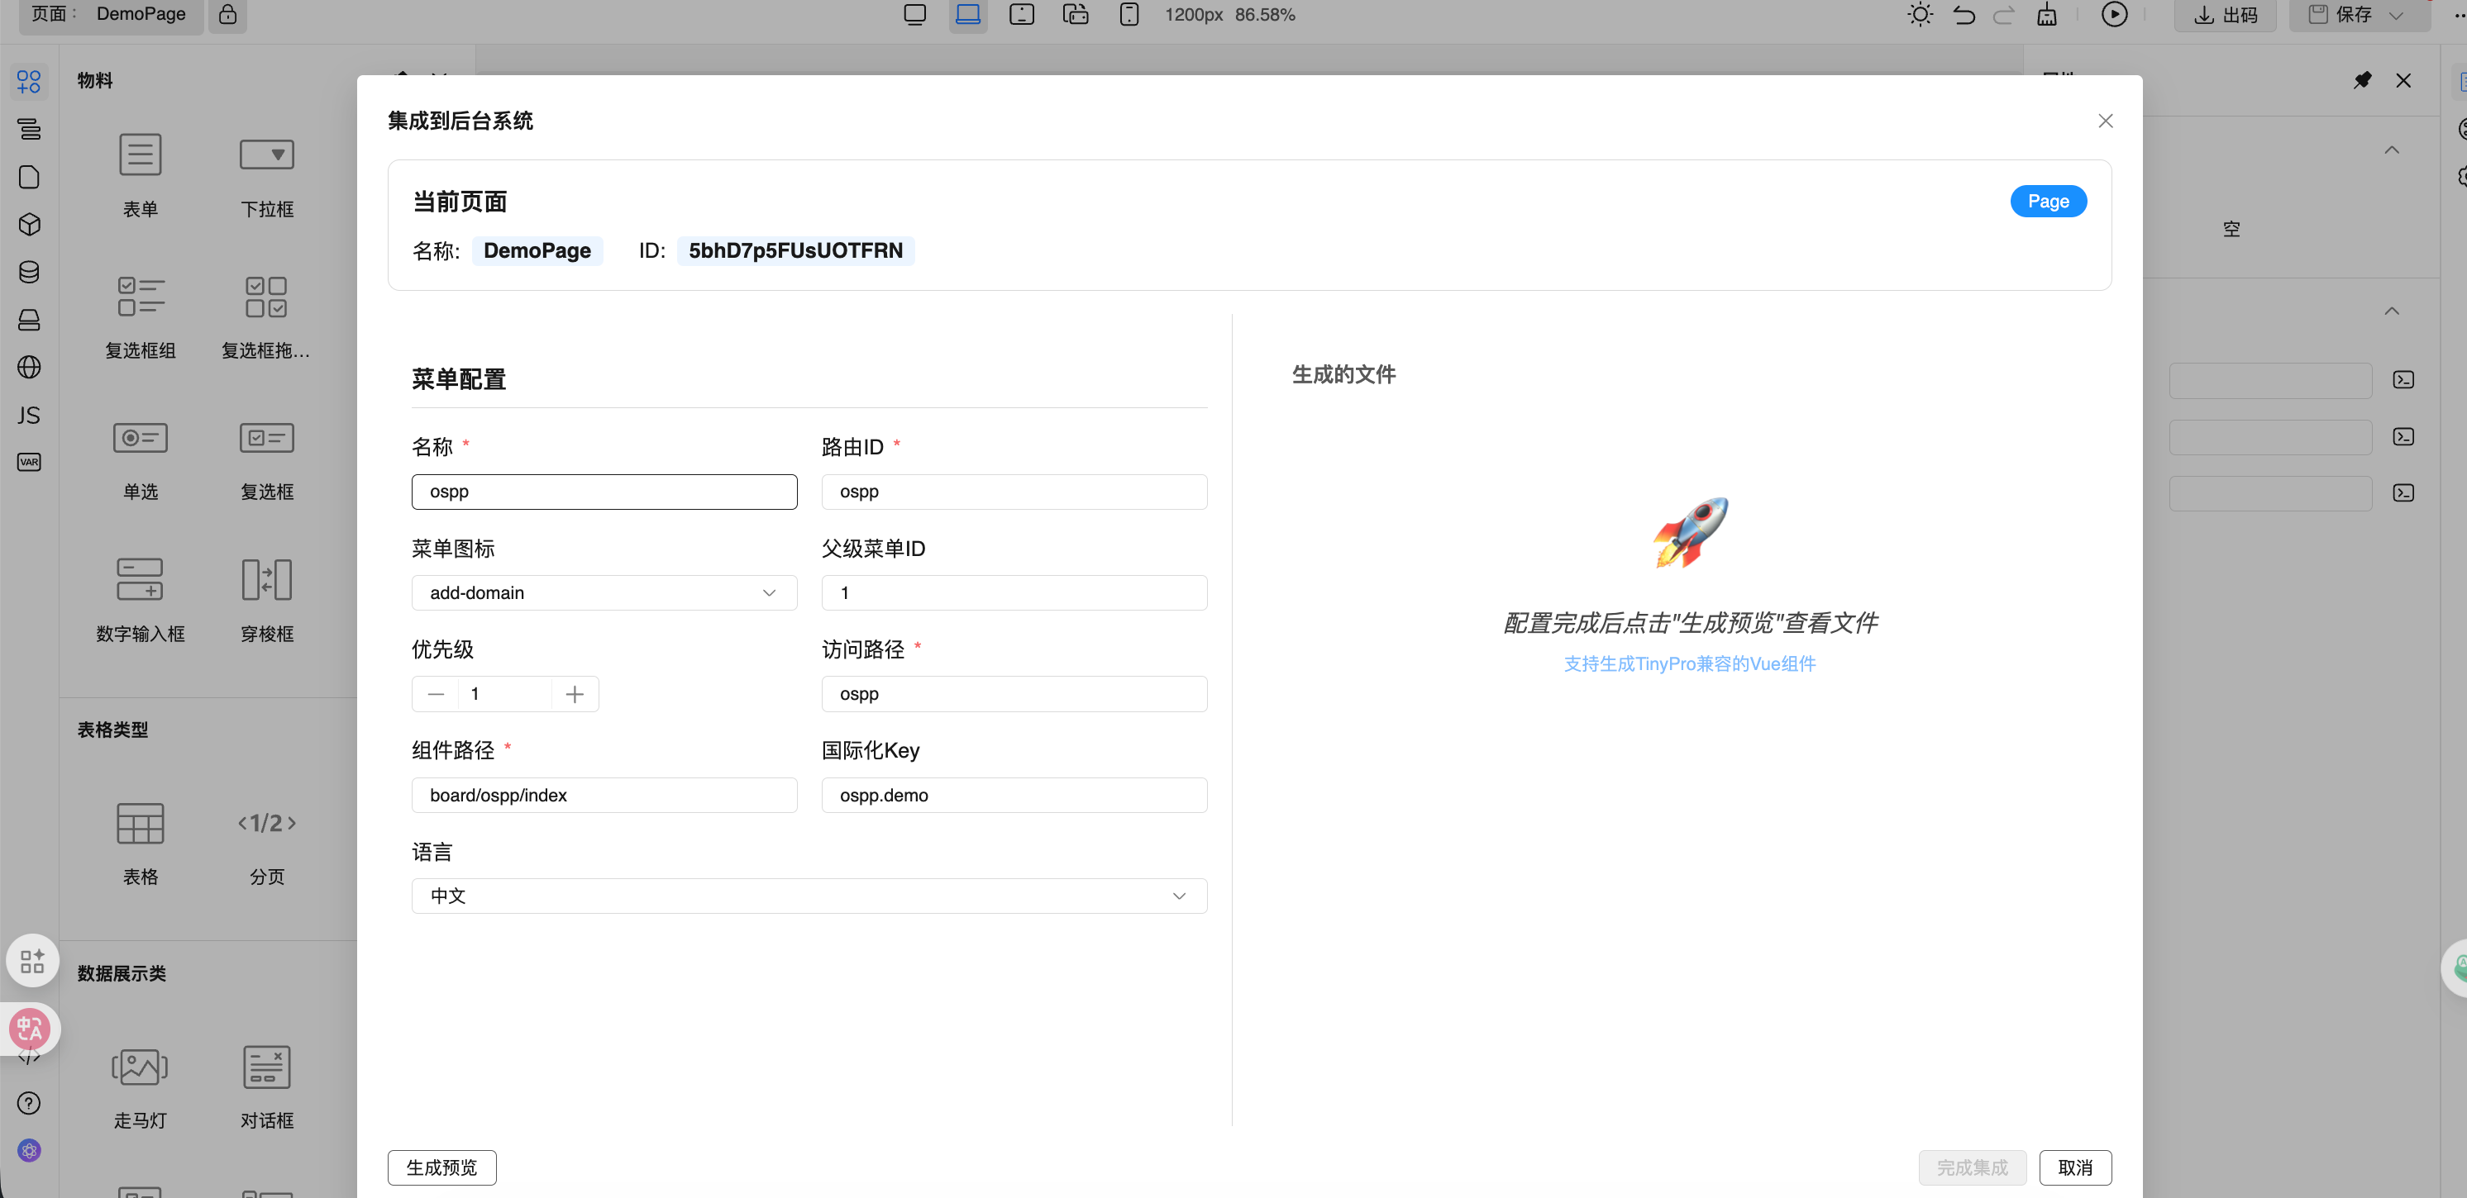This screenshot has height=1198, width=2467.
Task: Open the globe i18n sidebar icon
Action: click(x=29, y=368)
